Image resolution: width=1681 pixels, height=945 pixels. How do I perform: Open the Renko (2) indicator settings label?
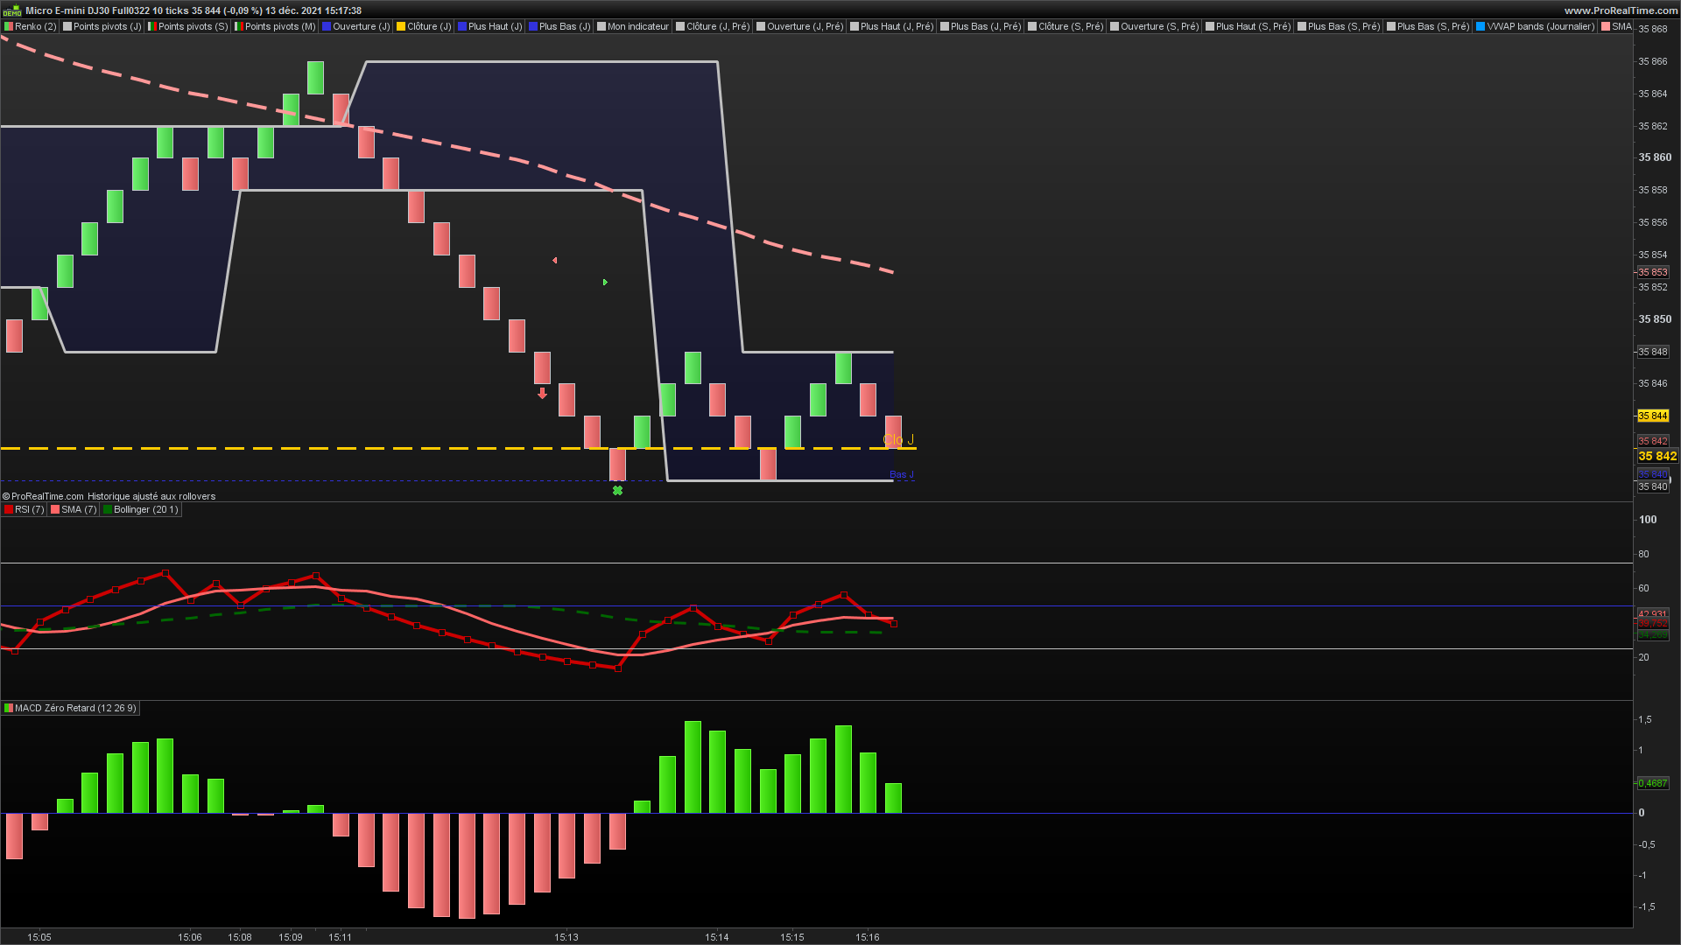[x=35, y=26]
